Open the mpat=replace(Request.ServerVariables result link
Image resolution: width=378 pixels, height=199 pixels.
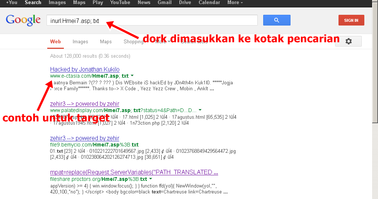tap(134, 172)
